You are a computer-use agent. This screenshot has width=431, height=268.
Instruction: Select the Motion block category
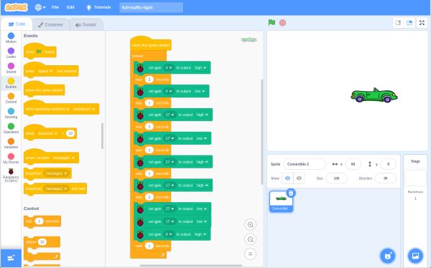(x=11, y=38)
